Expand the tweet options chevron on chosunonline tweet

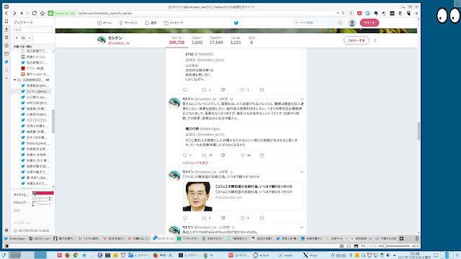[302, 172]
